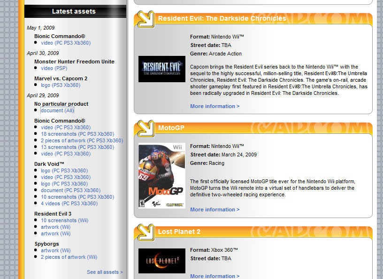Viewport: 383px width, 279px height.
Task: Click the arrow icon beside Lost Planet 2 title
Action: 146,232
